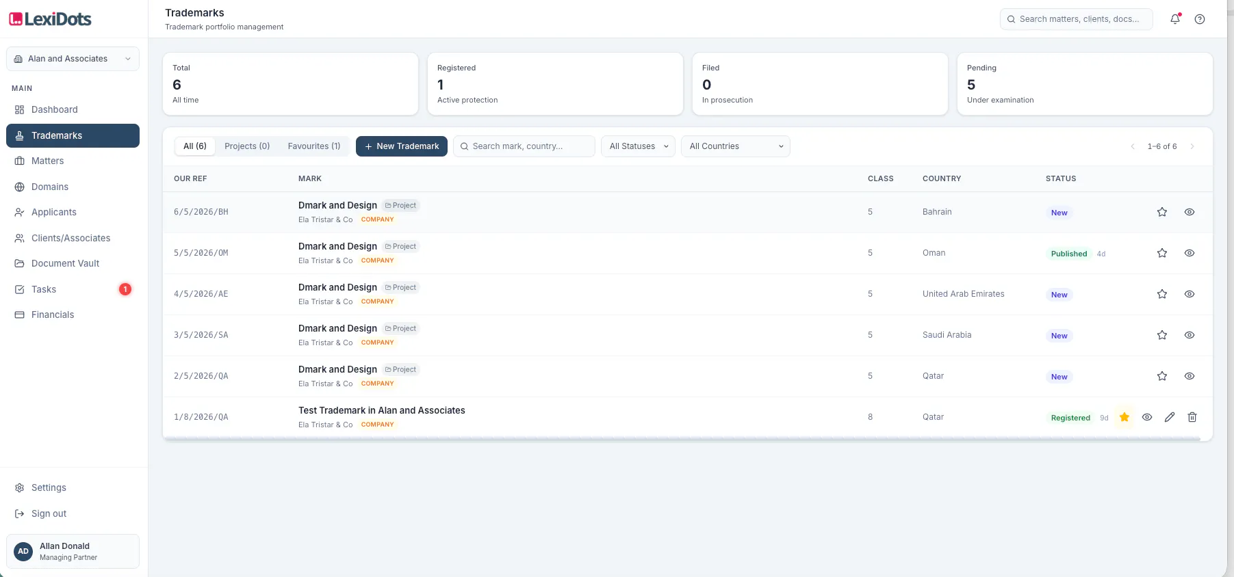
Task: View the Saudi Arabia trademark eye icon
Action: click(1190, 335)
